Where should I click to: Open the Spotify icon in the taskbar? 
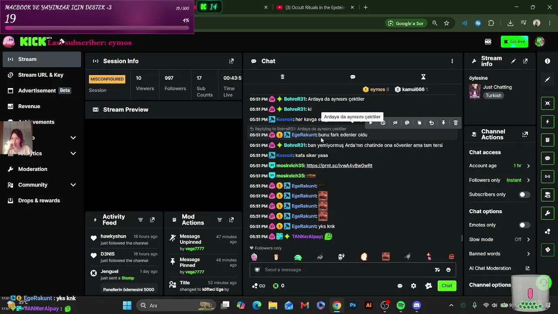point(401,305)
